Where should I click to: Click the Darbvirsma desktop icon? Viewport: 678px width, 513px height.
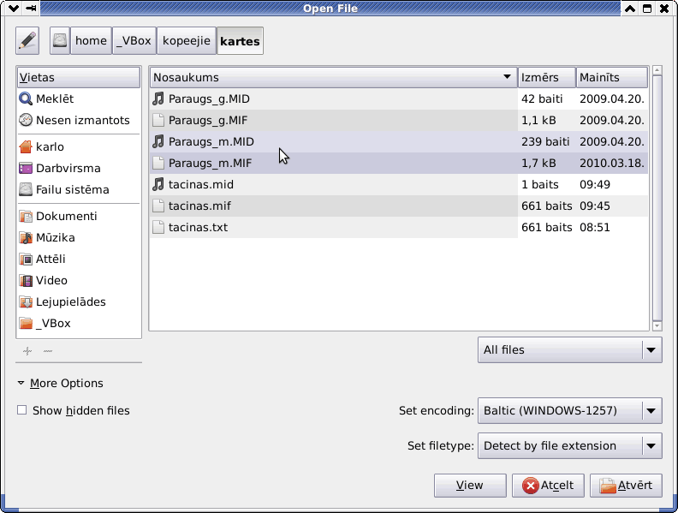pyautogui.click(x=26, y=168)
